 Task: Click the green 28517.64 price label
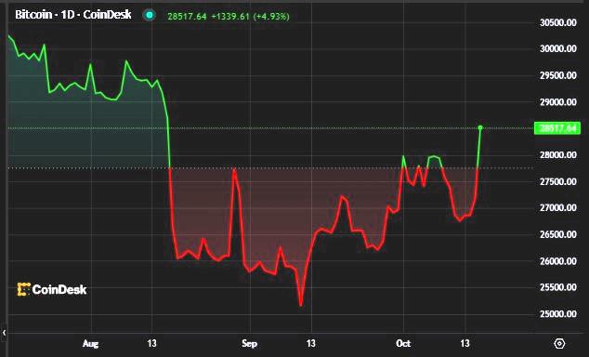pos(557,128)
